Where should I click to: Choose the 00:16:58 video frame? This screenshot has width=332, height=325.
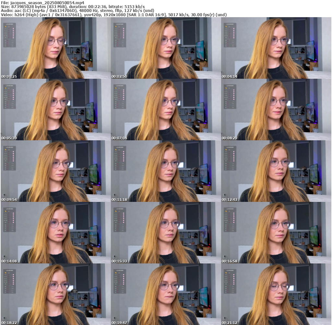point(276,233)
